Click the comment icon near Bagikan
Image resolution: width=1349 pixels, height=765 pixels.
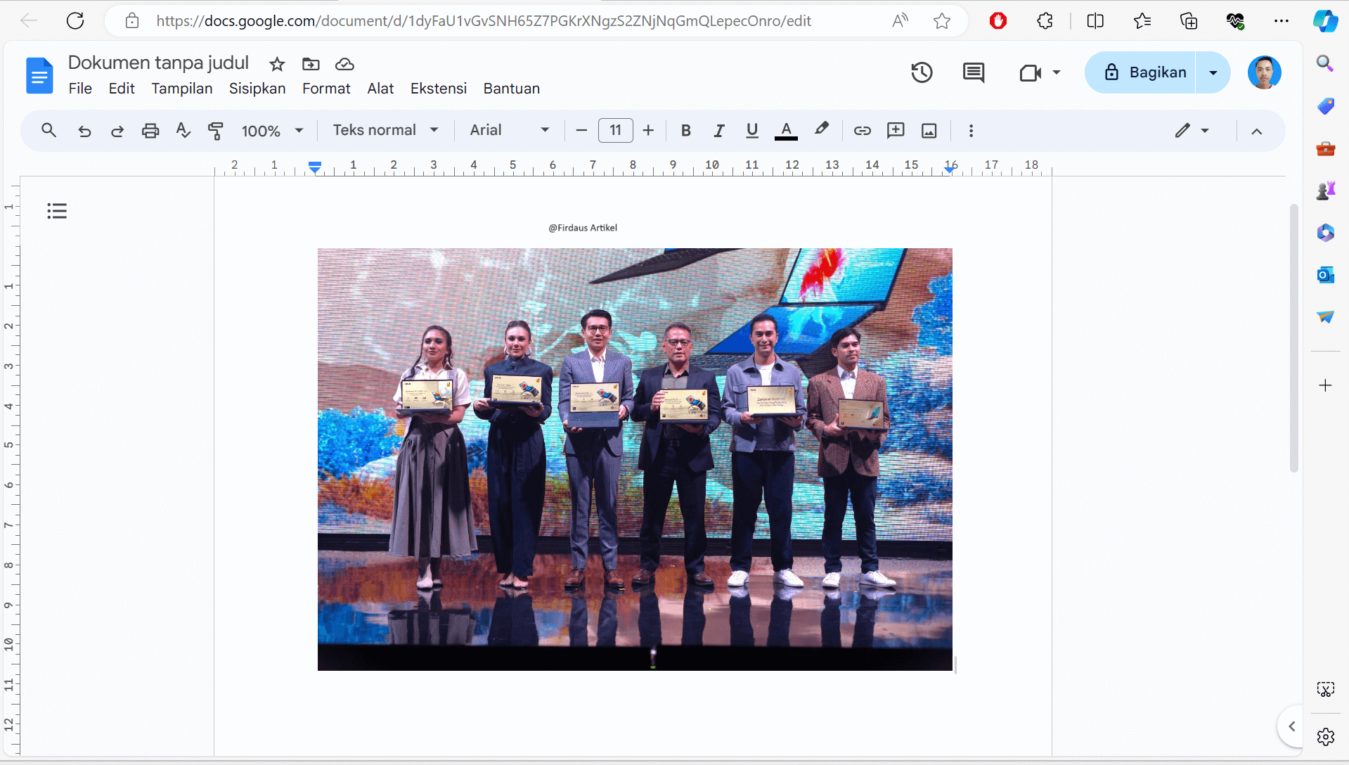tap(974, 72)
